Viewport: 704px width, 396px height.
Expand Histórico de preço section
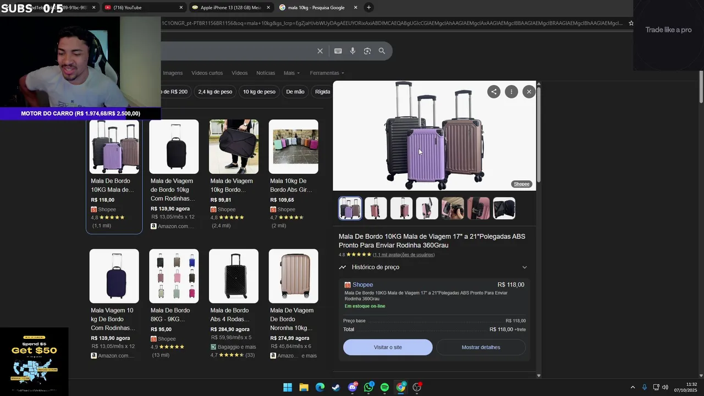433,267
